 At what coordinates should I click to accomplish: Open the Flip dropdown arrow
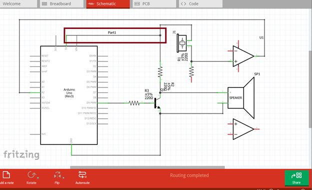(x=63, y=177)
